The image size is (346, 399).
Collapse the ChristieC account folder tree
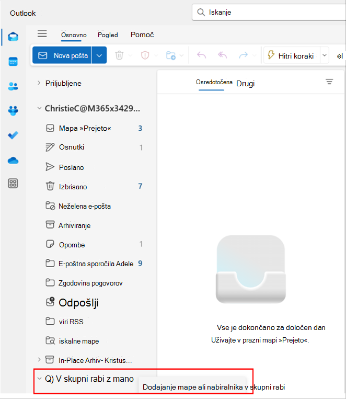click(39, 108)
